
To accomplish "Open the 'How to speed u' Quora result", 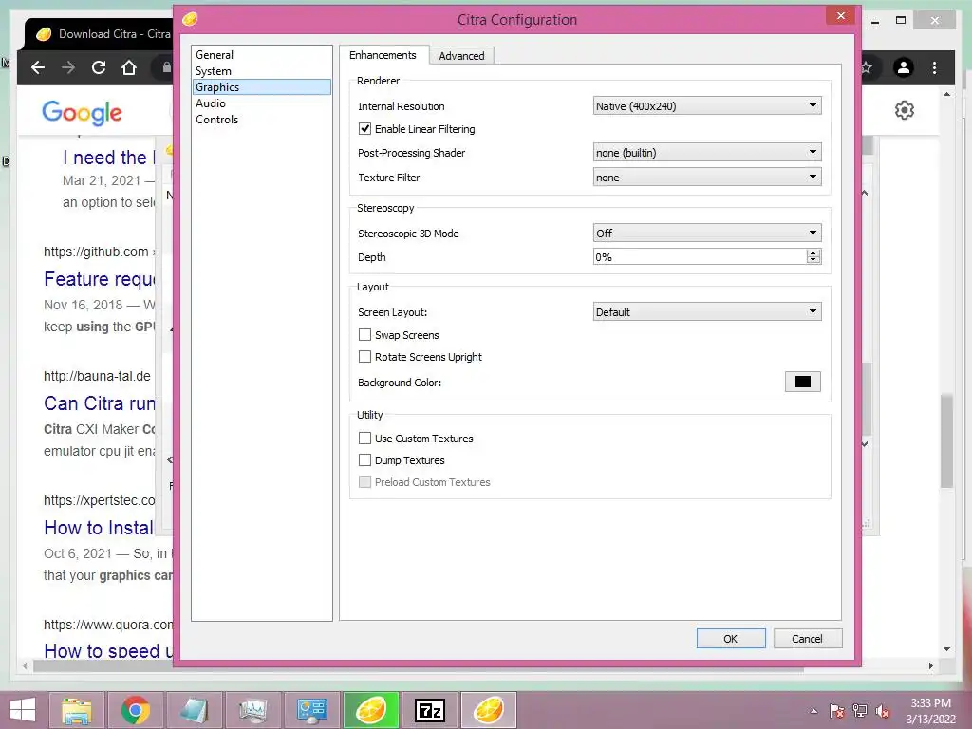I will 108,651.
